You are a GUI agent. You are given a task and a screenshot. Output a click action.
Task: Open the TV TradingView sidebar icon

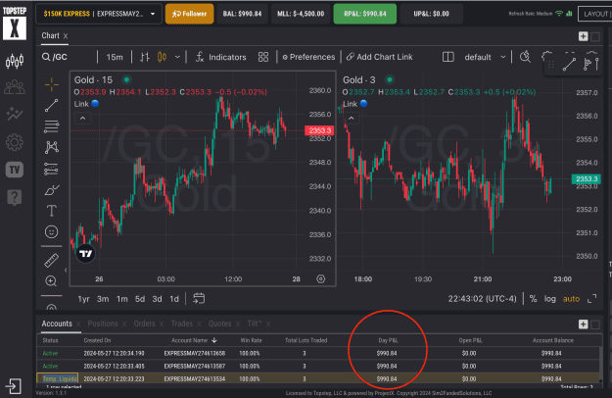point(15,170)
